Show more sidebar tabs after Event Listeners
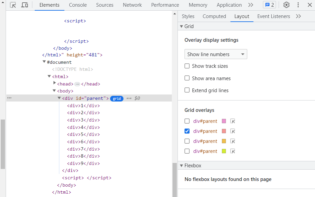 pos(298,16)
